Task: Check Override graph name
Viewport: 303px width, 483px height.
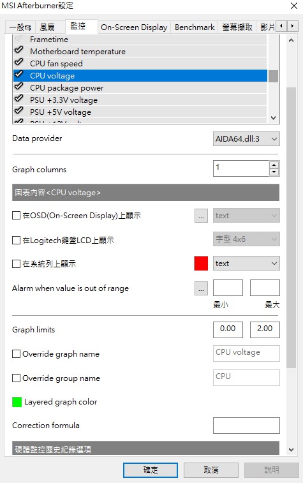Action: 16,353
